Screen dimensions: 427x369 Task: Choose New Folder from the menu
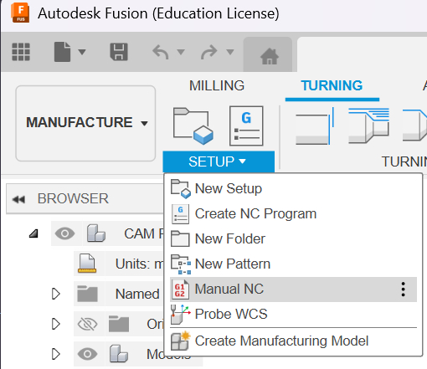pos(293,239)
